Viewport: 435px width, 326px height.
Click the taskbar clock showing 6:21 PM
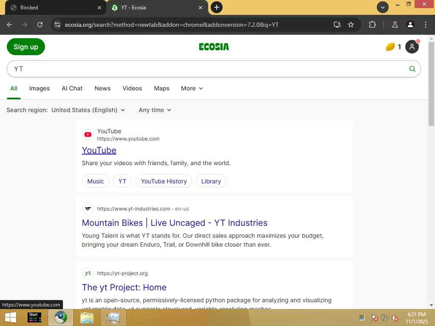click(417, 318)
